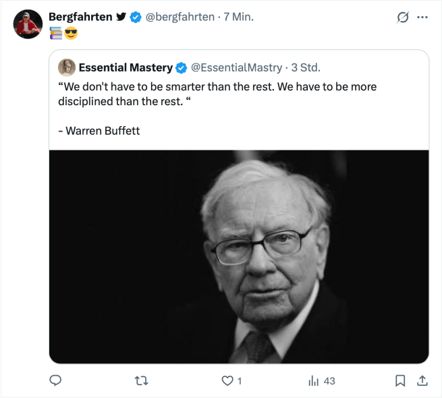Reply to the Bergfahrten post

pyautogui.click(x=56, y=381)
